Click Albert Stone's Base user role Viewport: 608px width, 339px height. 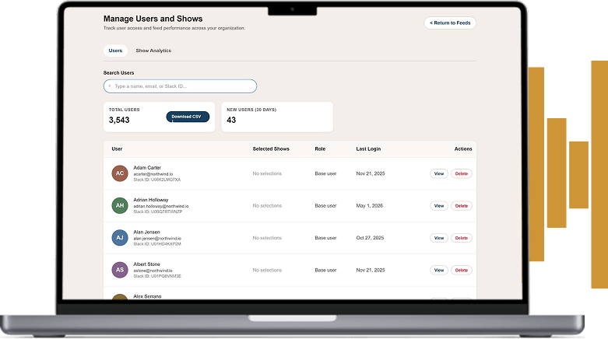point(325,270)
